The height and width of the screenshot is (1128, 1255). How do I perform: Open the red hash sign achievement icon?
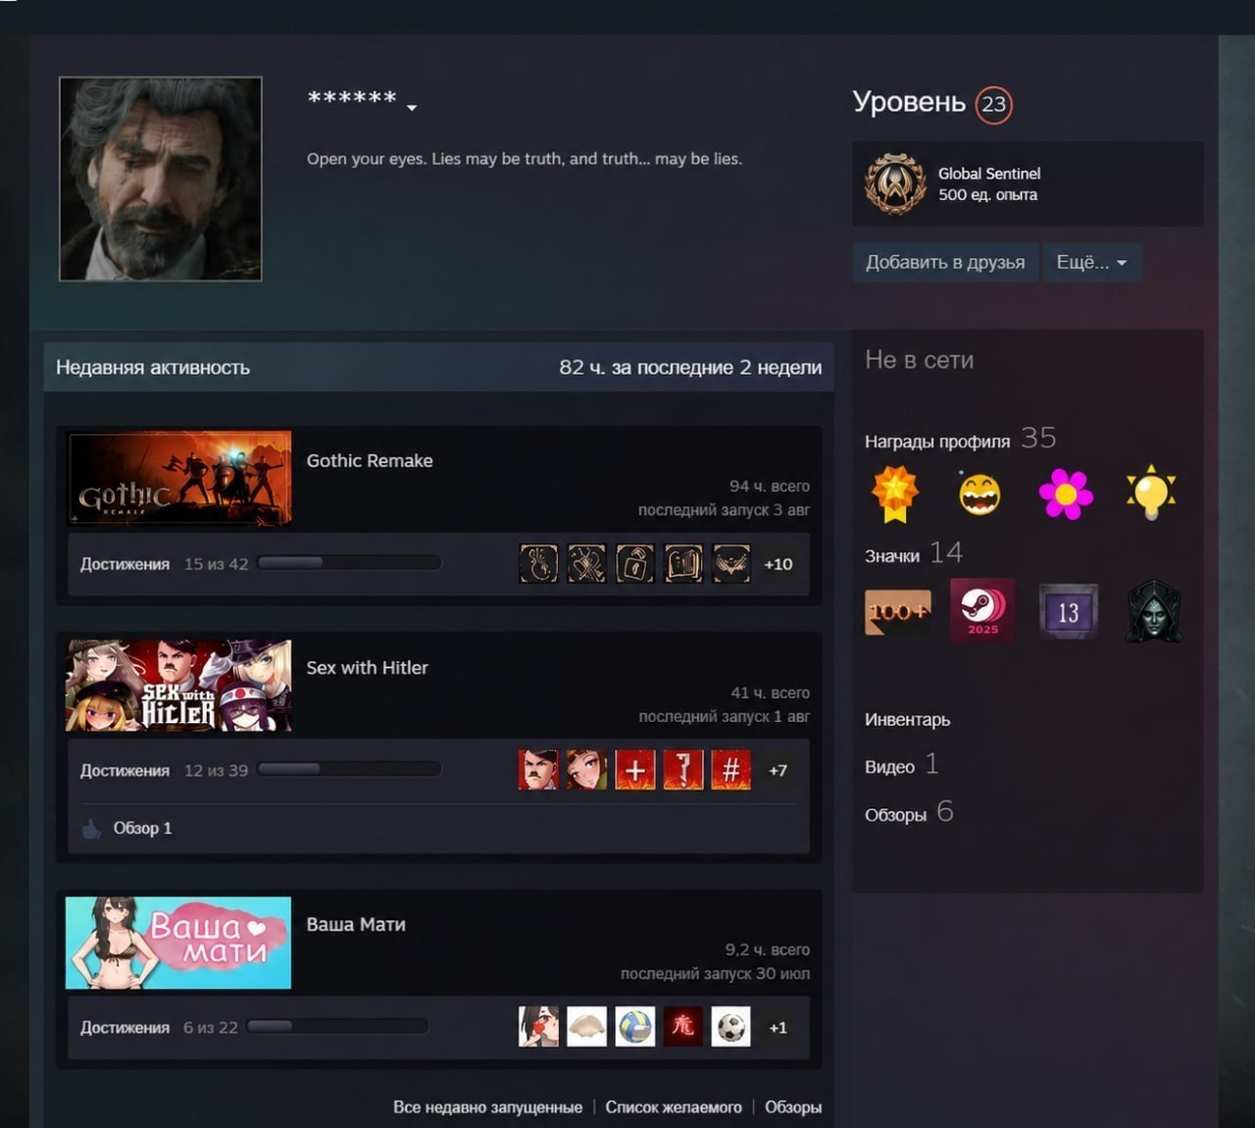730,770
